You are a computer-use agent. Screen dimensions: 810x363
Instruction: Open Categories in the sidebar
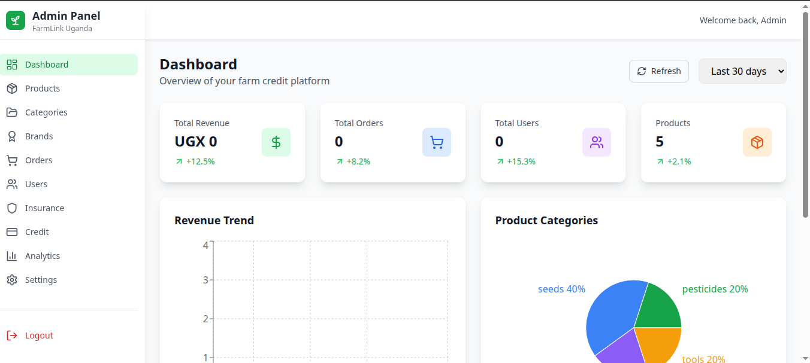coord(69,112)
